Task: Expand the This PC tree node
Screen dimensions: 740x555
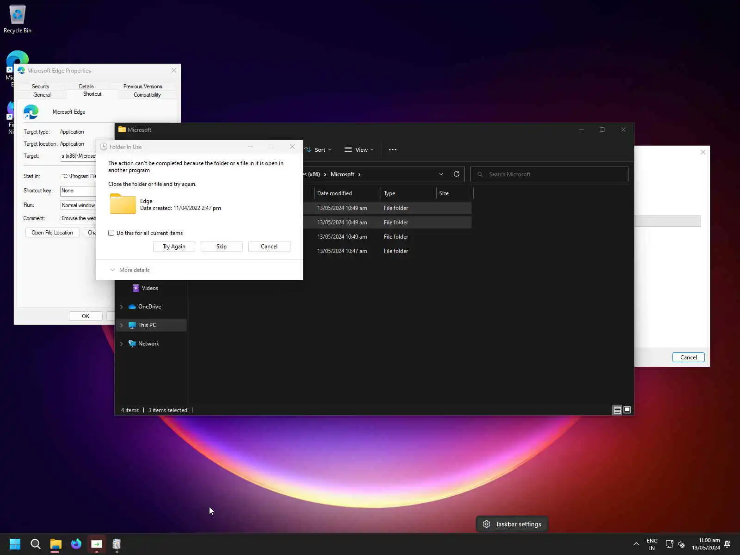Action: coord(122,325)
